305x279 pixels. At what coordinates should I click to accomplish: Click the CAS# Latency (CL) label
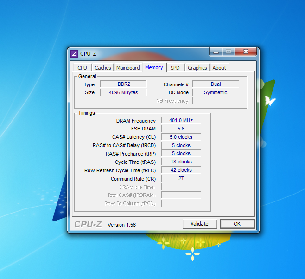[134, 137]
